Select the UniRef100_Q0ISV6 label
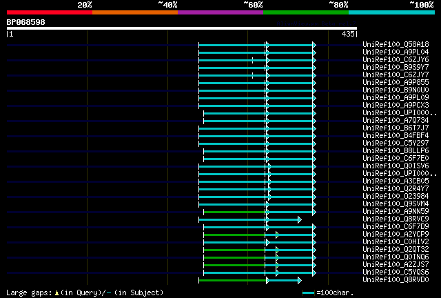Screen dimensions: 441x298 coord(396,166)
